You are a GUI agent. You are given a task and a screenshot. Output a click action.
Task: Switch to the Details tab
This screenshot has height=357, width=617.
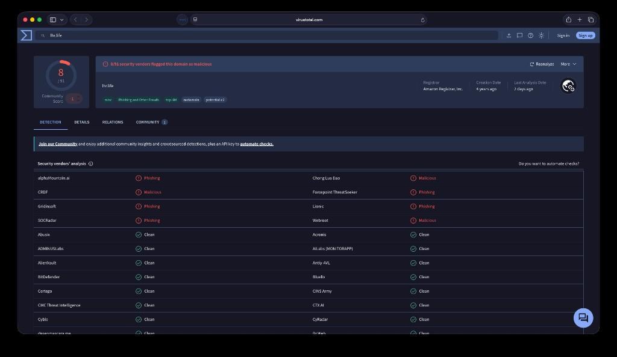[82, 122]
